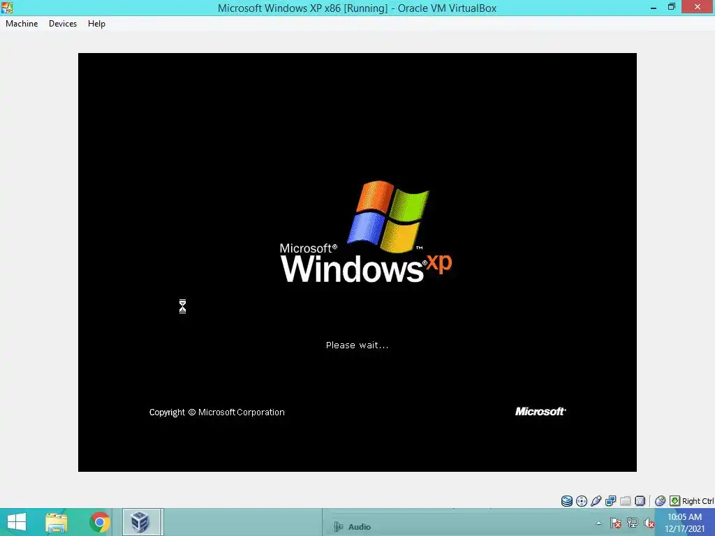Open the Windows Start button
Viewport: 715px width, 536px height.
pyautogui.click(x=17, y=522)
